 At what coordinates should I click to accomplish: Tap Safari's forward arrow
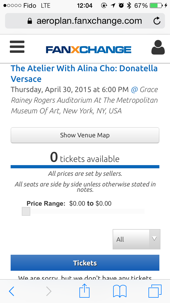(49, 291)
